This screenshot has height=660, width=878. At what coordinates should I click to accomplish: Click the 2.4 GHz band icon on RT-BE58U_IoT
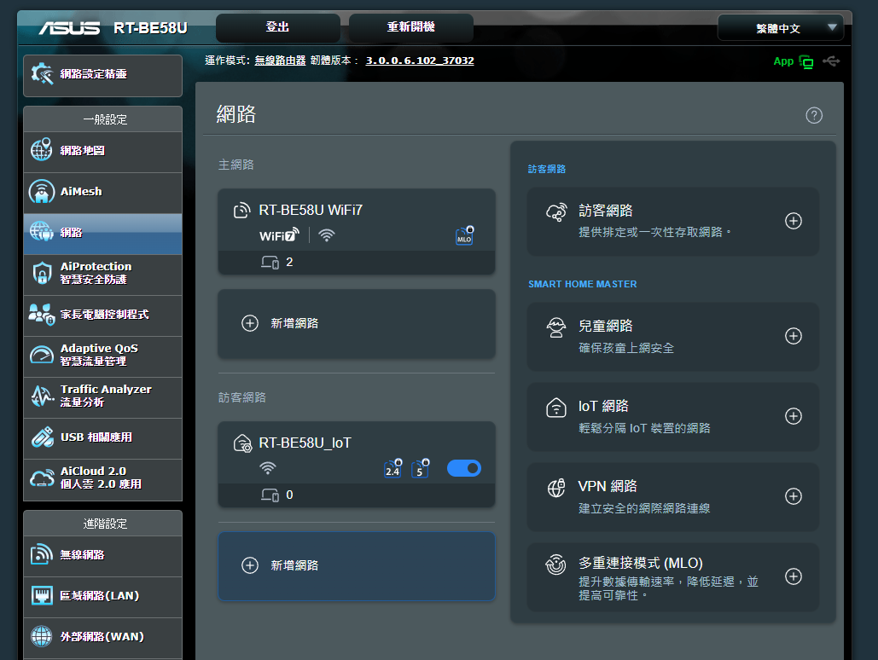pos(393,468)
